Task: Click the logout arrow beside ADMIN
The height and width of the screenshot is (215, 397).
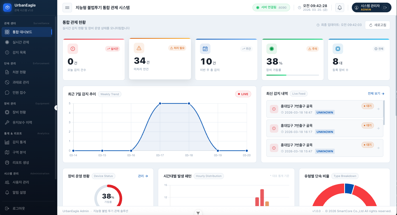Action: tap(385, 8)
